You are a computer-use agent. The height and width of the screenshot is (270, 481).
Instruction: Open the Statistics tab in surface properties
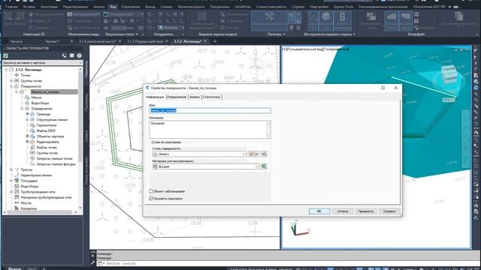point(211,97)
